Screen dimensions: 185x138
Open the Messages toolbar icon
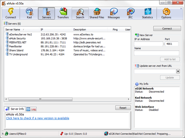114,13
